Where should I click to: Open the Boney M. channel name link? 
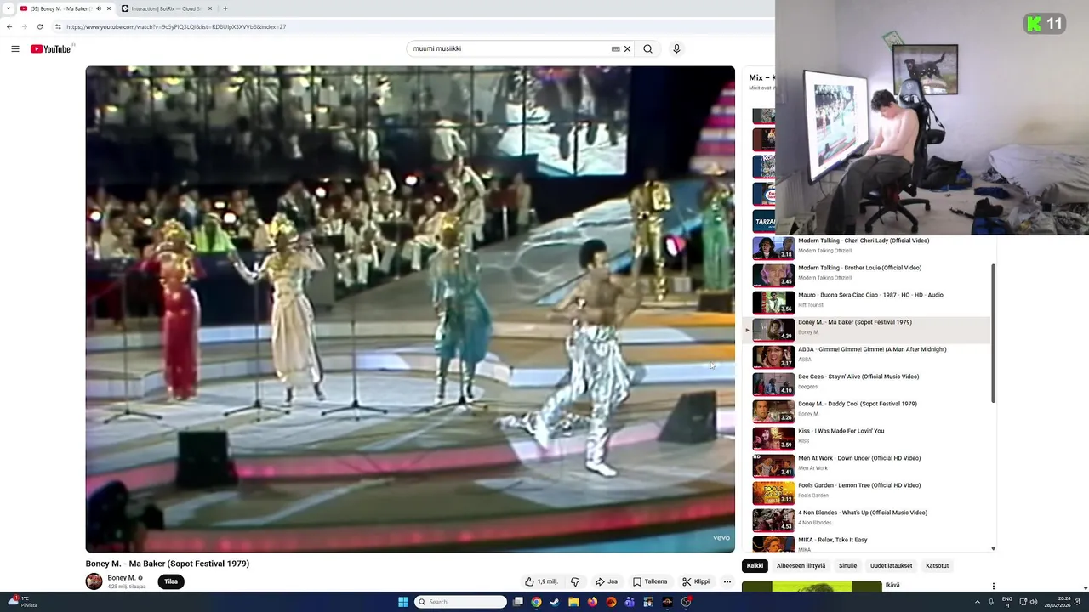click(121, 578)
